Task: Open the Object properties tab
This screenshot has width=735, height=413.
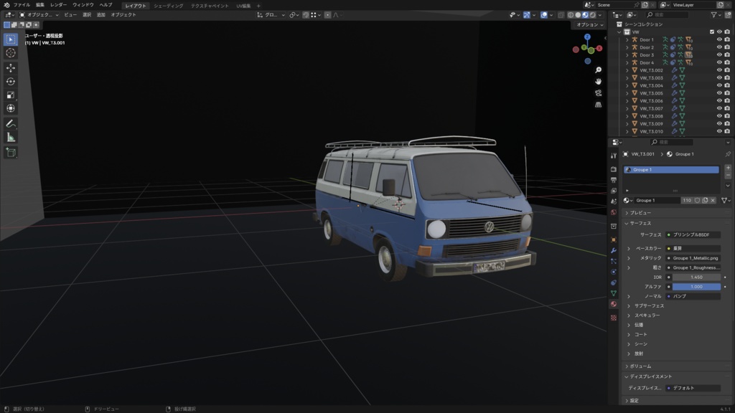Action: (x=614, y=239)
